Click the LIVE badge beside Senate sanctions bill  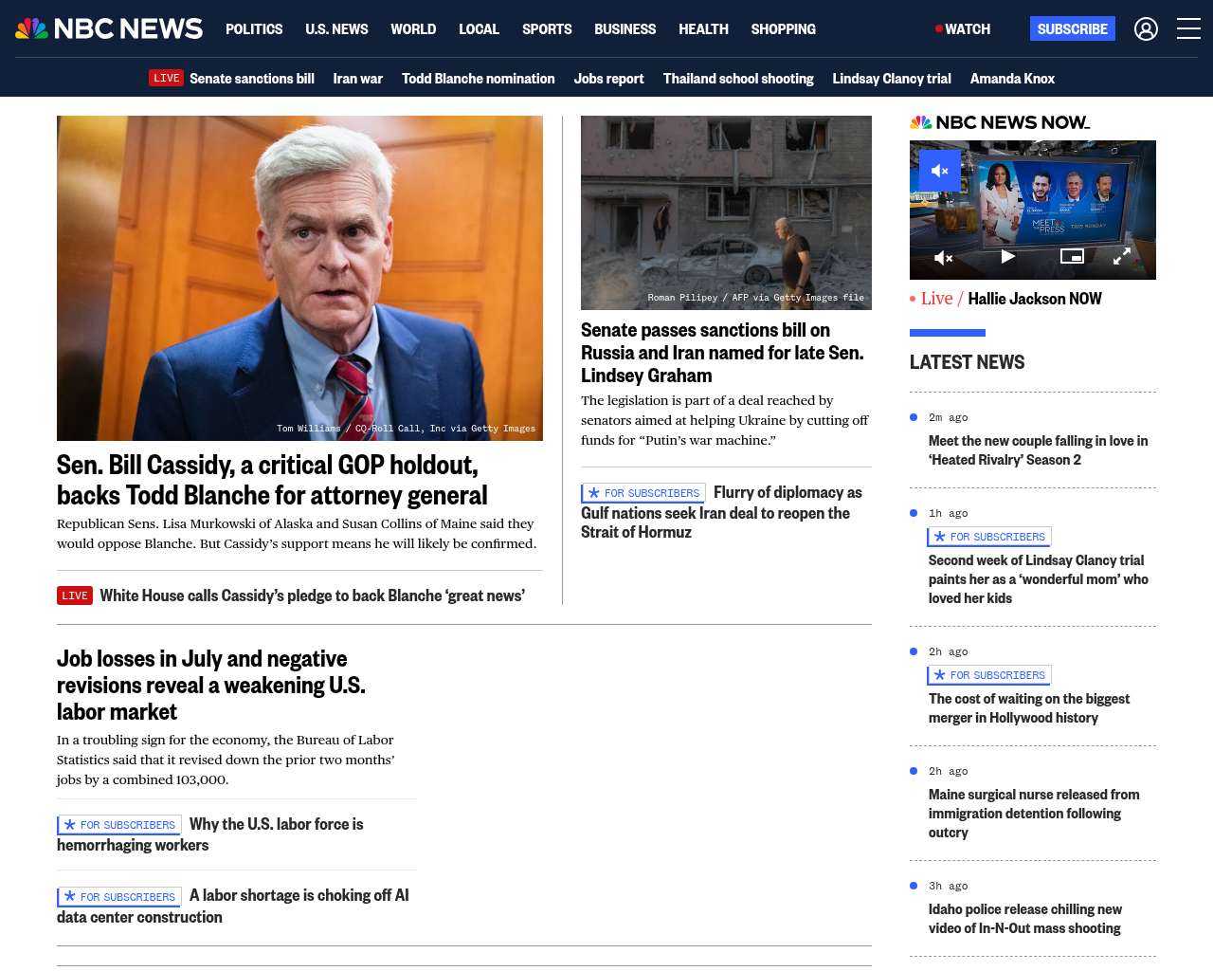[166, 78]
